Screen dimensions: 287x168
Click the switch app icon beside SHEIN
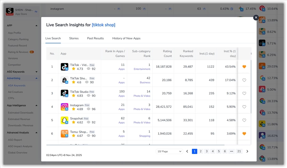tap(36, 12)
